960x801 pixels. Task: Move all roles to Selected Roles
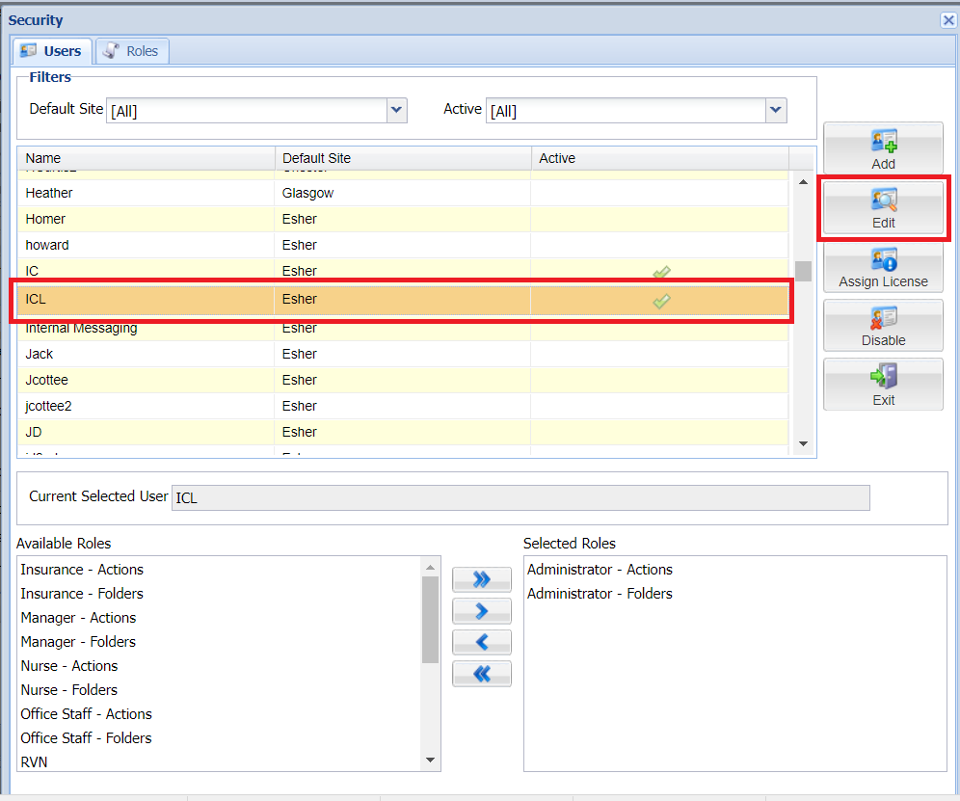(x=482, y=579)
